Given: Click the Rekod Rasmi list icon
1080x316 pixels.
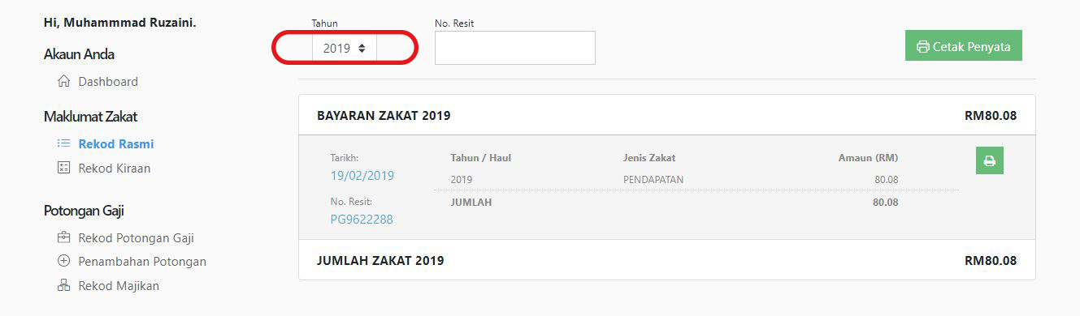Looking at the screenshot, I should (x=63, y=143).
